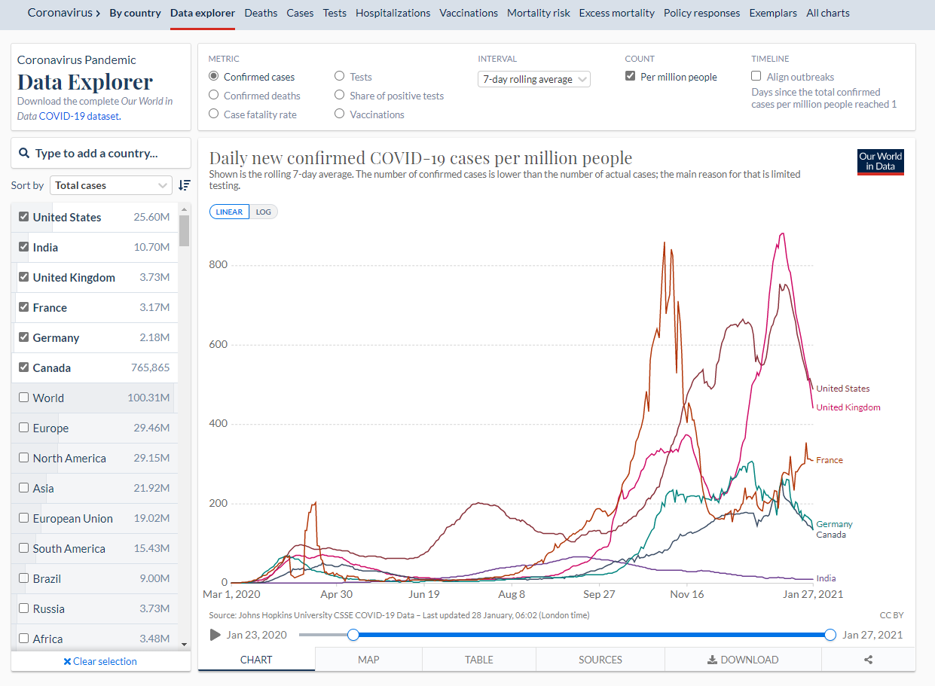Click the Clear selection X icon

[x=67, y=662]
